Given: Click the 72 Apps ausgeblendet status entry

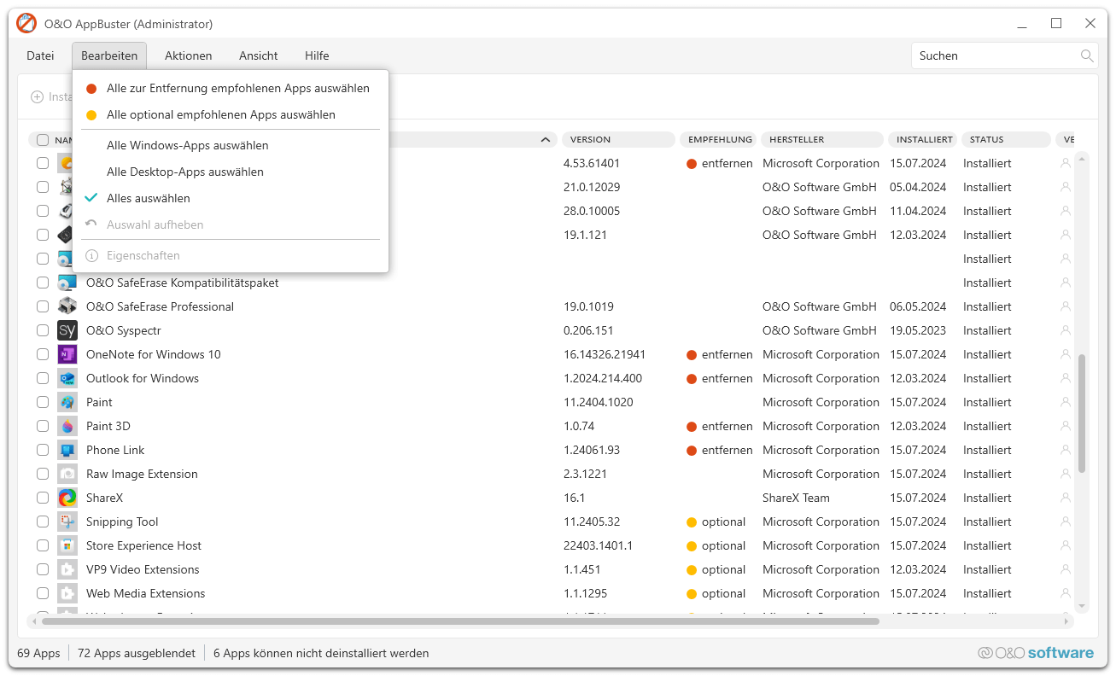Looking at the screenshot, I should pyautogui.click(x=137, y=653).
